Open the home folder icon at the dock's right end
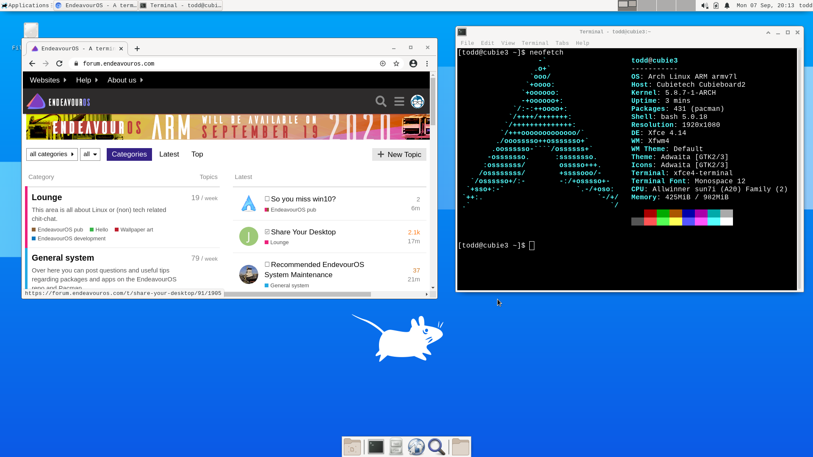Viewport: 813px width, 457px height. pyautogui.click(x=460, y=447)
